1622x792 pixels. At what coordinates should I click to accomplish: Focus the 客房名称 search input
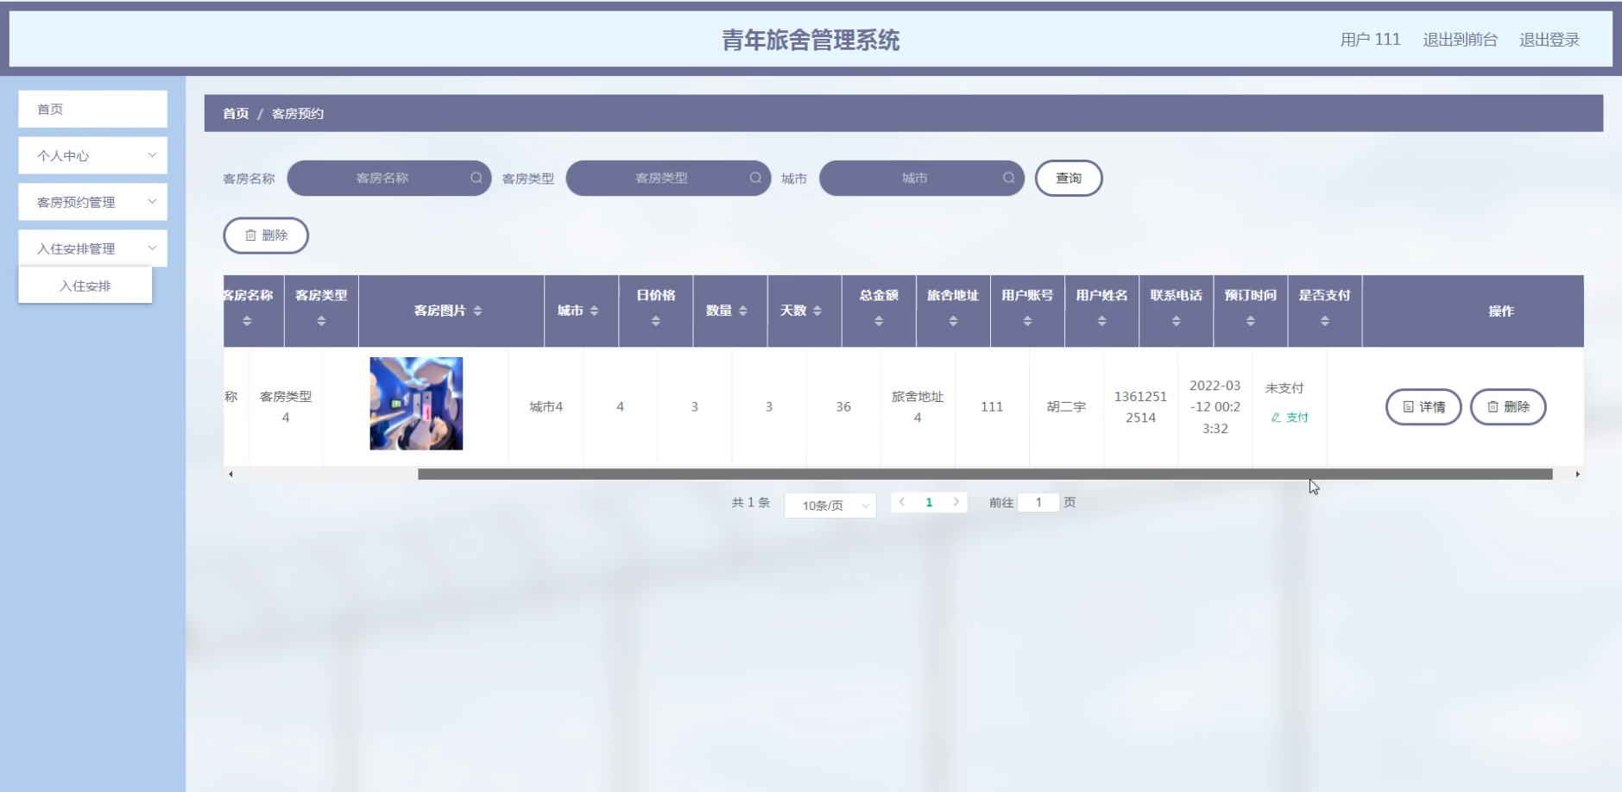tap(389, 178)
